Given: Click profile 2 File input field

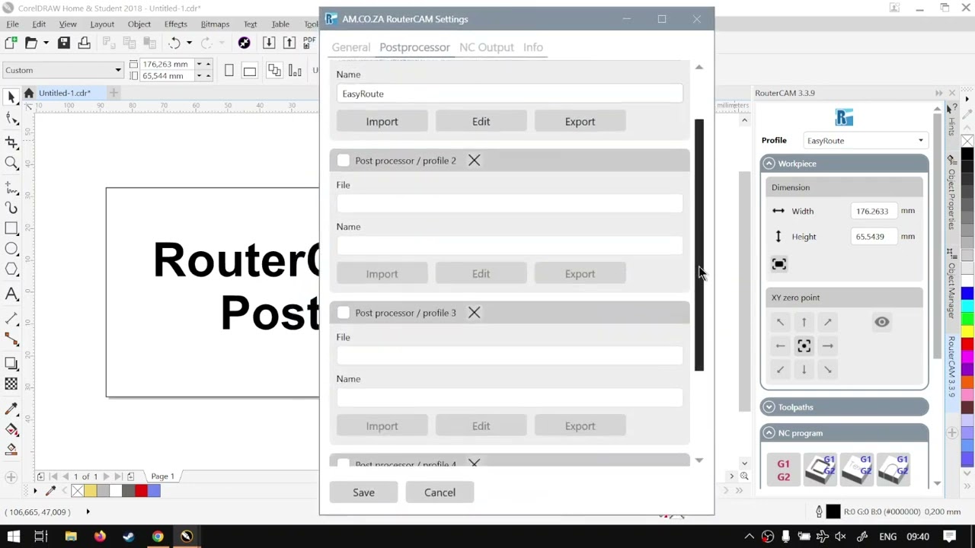Looking at the screenshot, I should [510, 203].
